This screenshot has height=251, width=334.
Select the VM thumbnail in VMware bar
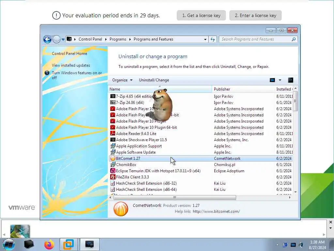point(20,231)
